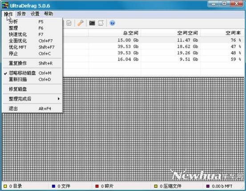Image resolution: width=246 pixels, height=191 pixels.
Task: Maximize the UltraDefrag window
Action: [x=224, y=4]
